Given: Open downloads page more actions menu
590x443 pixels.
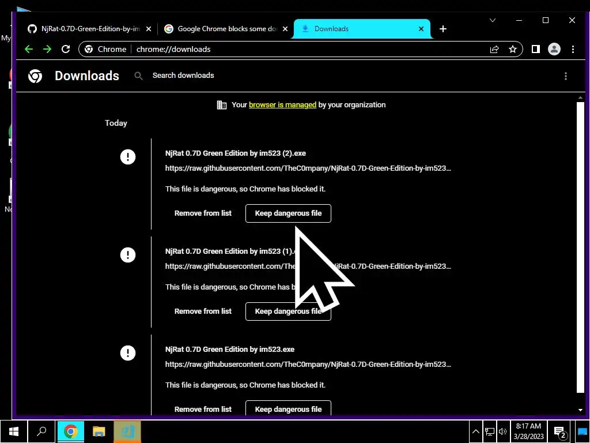Looking at the screenshot, I should (566, 76).
